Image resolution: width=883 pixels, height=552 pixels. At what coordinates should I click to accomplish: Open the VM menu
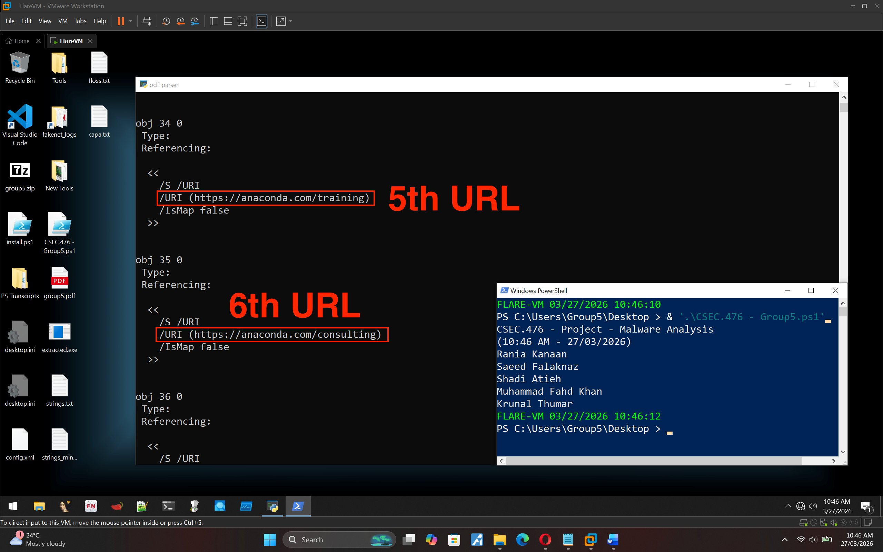pos(62,21)
